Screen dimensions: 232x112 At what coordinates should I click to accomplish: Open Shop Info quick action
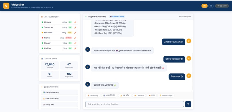pyautogui.click(x=60, y=105)
